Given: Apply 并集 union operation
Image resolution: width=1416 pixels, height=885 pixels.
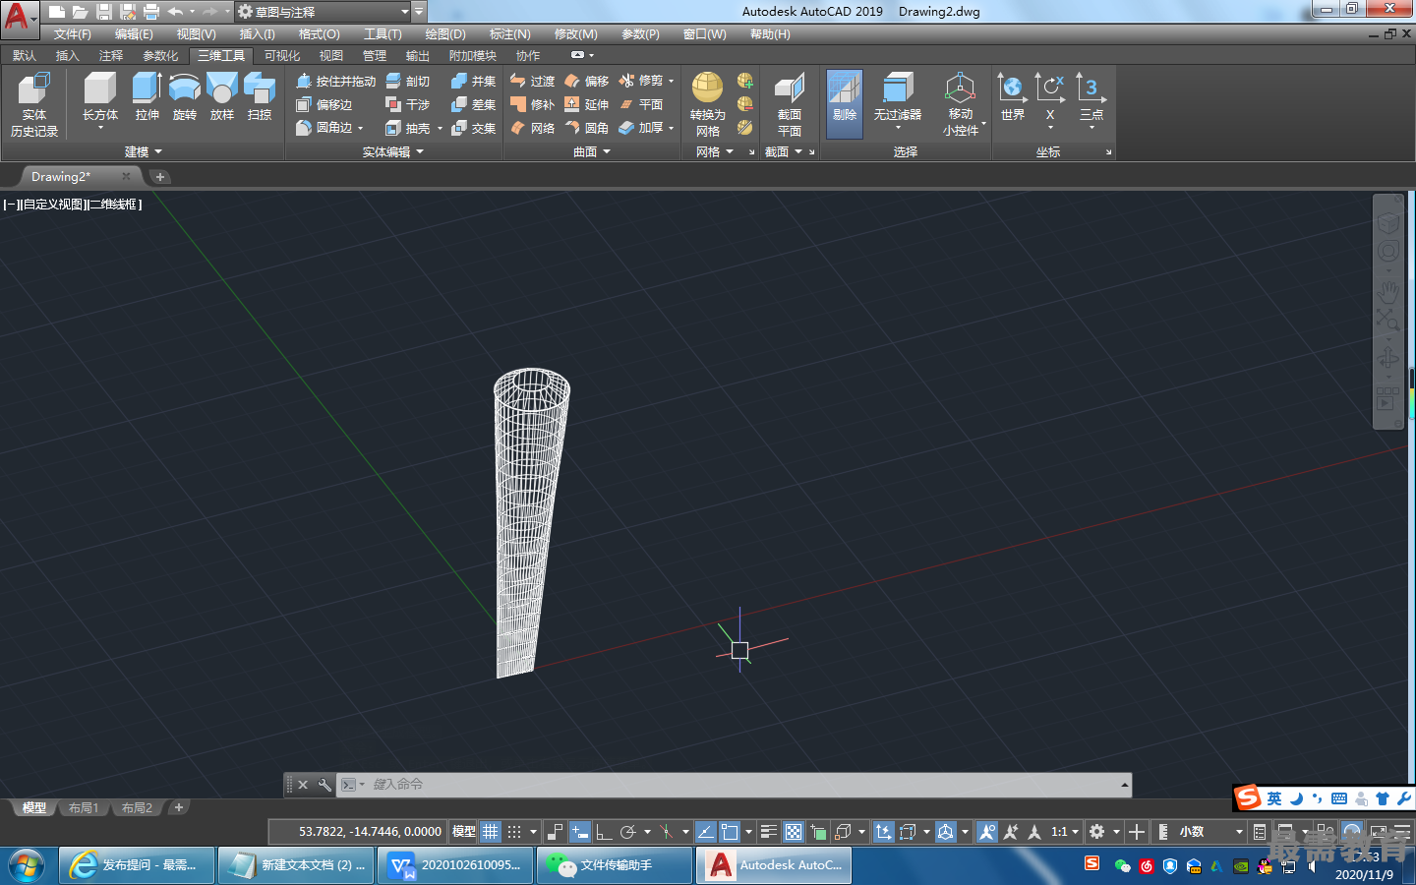Looking at the screenshot, I should [x=473, y=81].
